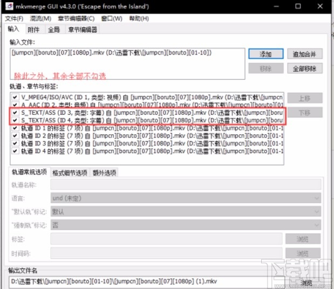
Task: Open the 文件(F) menu
Action: pyautogui.click(x=14, y=19)
